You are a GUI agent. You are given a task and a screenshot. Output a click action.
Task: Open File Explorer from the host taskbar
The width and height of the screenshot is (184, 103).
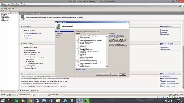tap(58, 101)
